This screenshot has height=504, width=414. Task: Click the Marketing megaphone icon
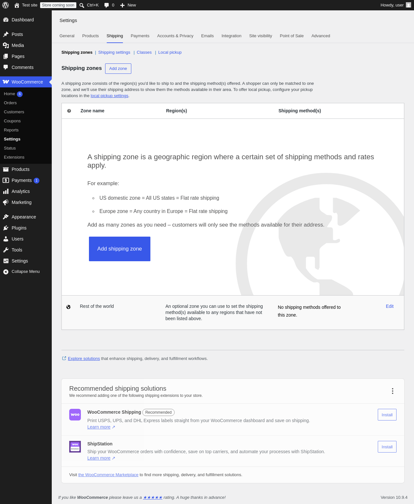tap(6, 202)
